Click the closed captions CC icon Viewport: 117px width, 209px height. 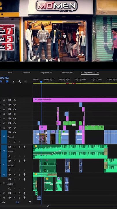[26, 82]
